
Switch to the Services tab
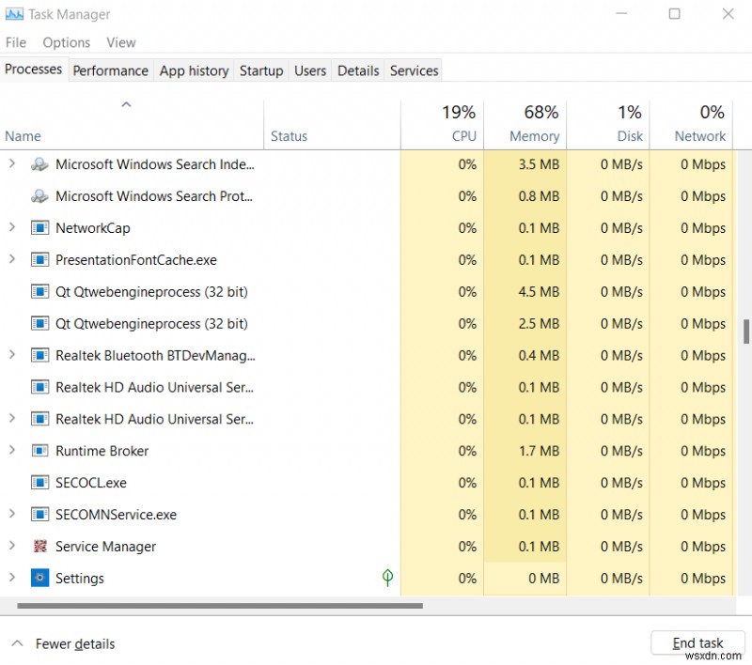tap(414, 70)
